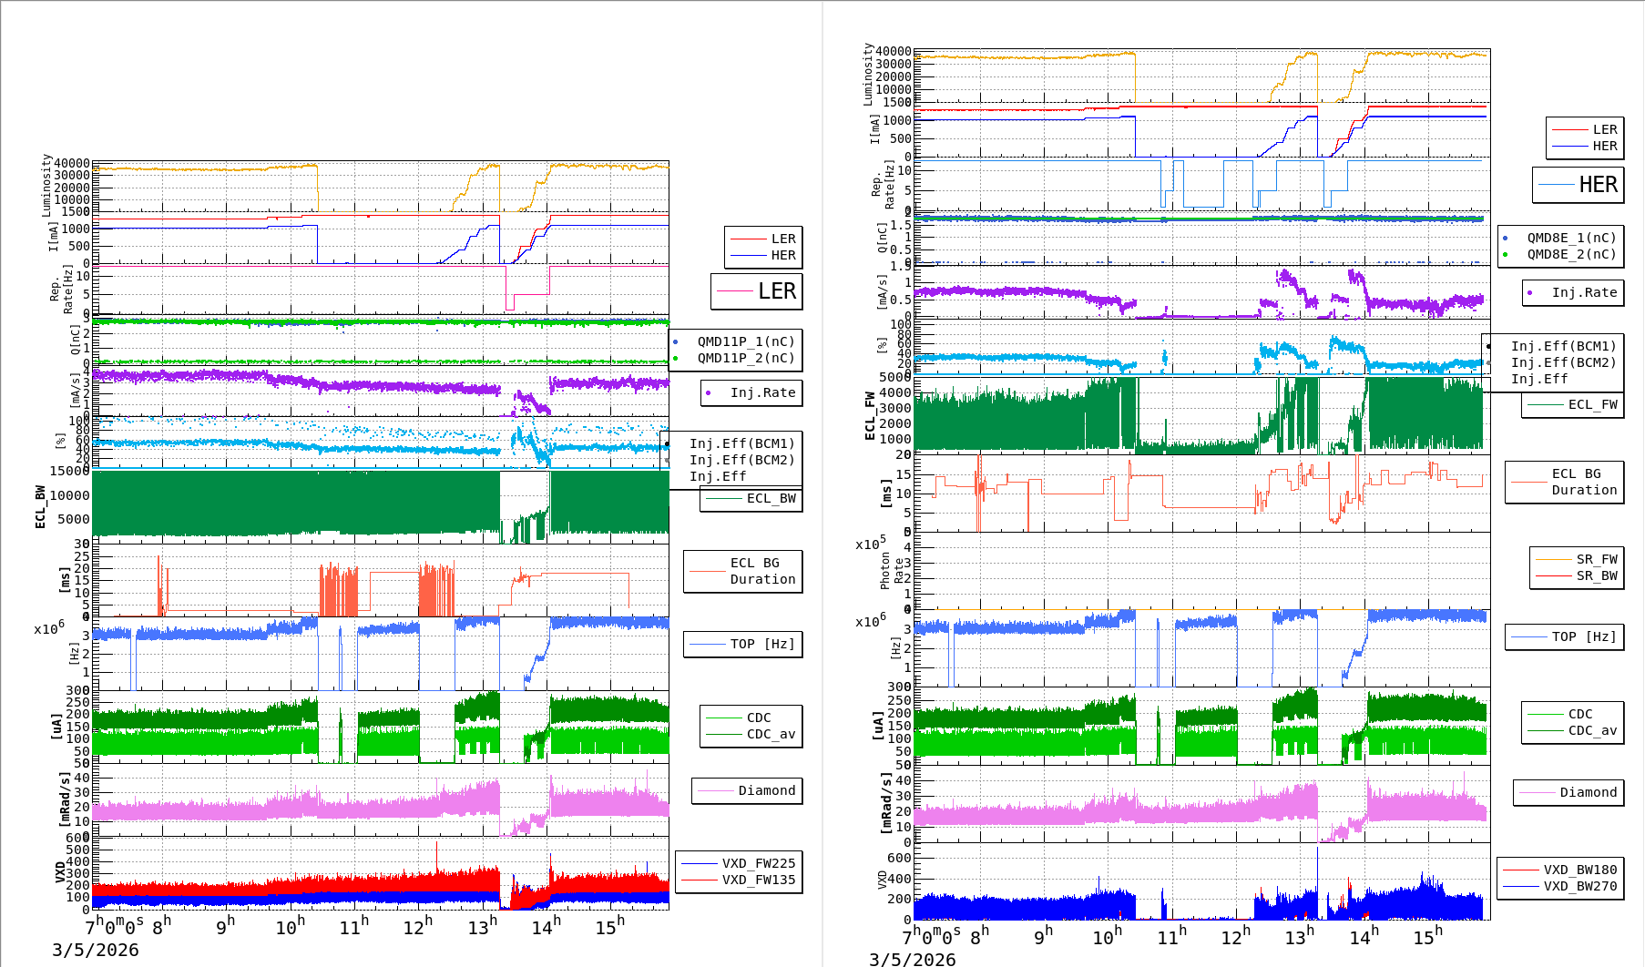The image size is (1645, 967).
Task: Click the VXD_FW135 red legend line
Action: pyautogui.click(x=700, y=880)
